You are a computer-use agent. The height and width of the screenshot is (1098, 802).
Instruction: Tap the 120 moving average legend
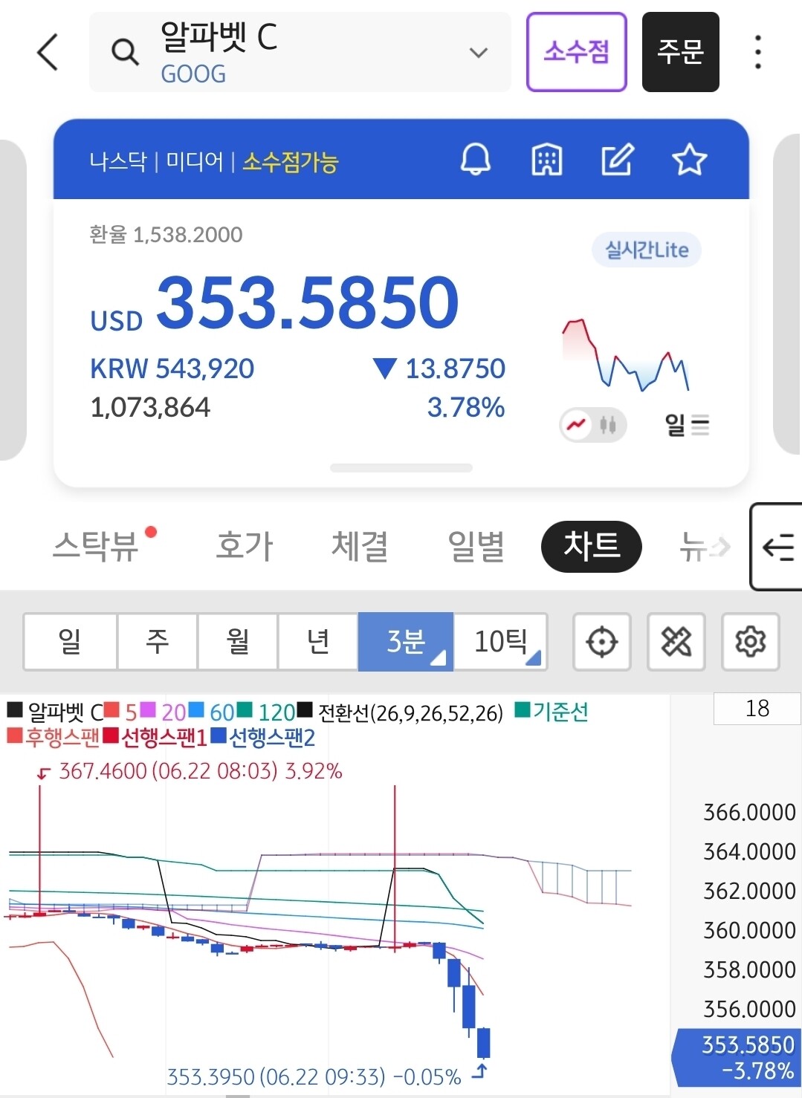point(266,712)
